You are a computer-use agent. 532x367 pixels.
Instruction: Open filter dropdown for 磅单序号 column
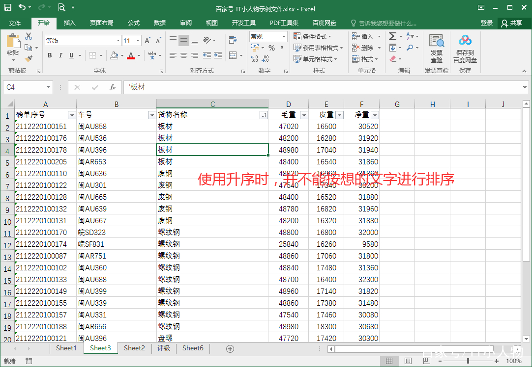72,115
